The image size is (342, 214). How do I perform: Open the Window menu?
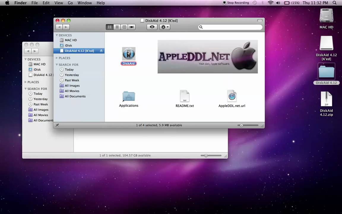85,3
